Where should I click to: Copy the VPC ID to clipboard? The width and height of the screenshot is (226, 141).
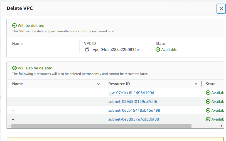click(x=87, y=50)
